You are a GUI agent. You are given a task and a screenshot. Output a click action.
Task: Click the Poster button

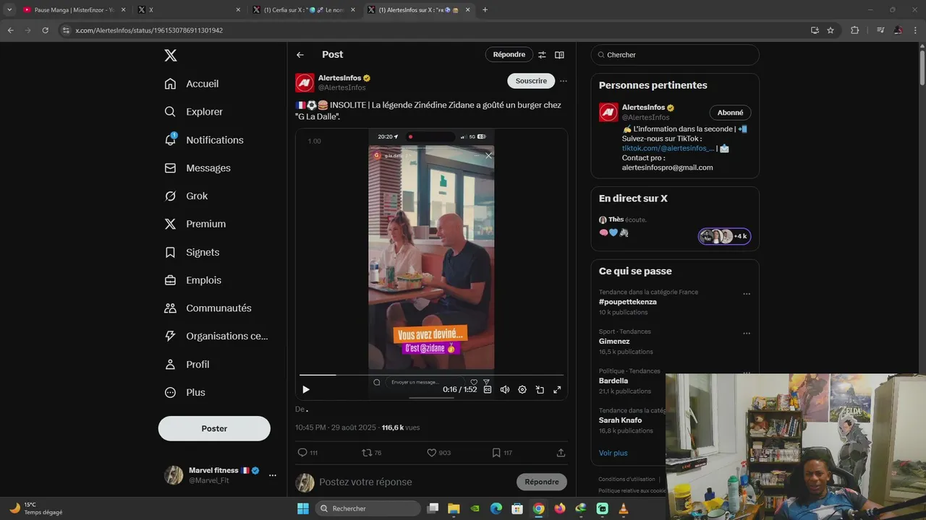[214, 428]
